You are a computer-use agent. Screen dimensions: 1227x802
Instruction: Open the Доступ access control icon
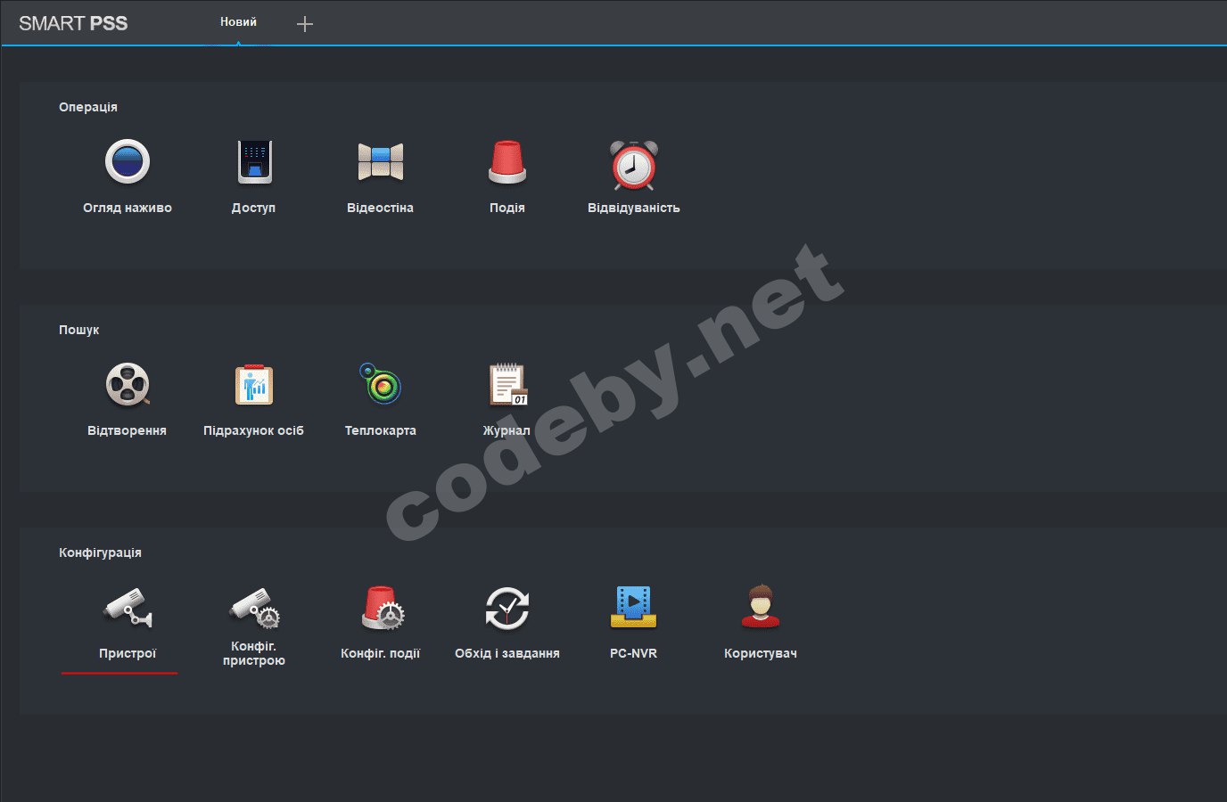254,162
